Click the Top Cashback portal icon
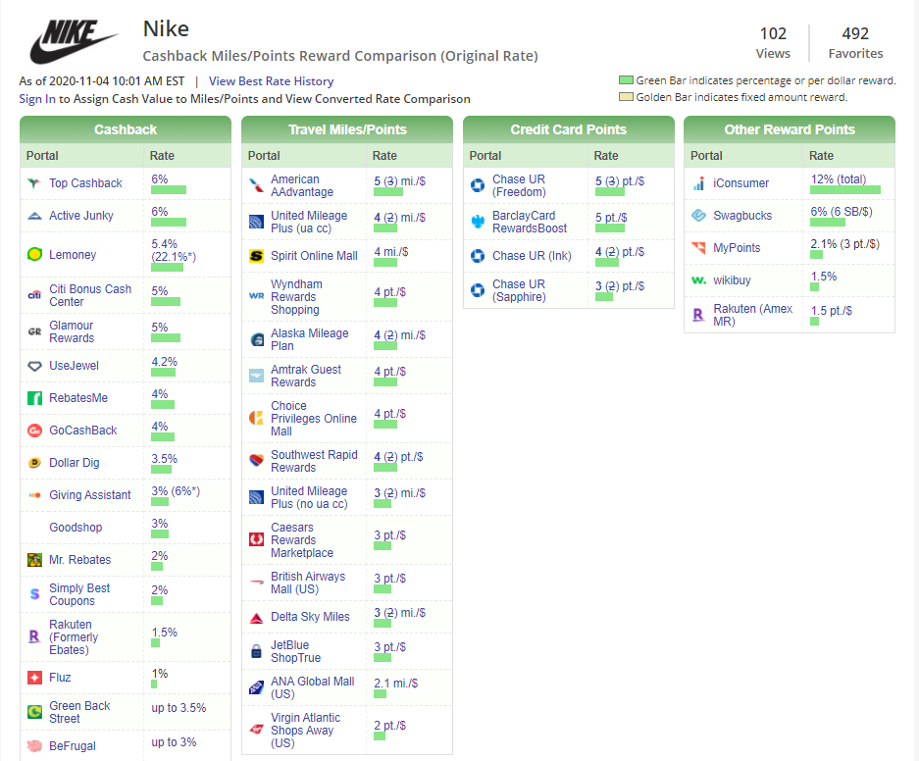Image resolution: width=919 pixels, height=761 pixels. (x=34, y=183)
